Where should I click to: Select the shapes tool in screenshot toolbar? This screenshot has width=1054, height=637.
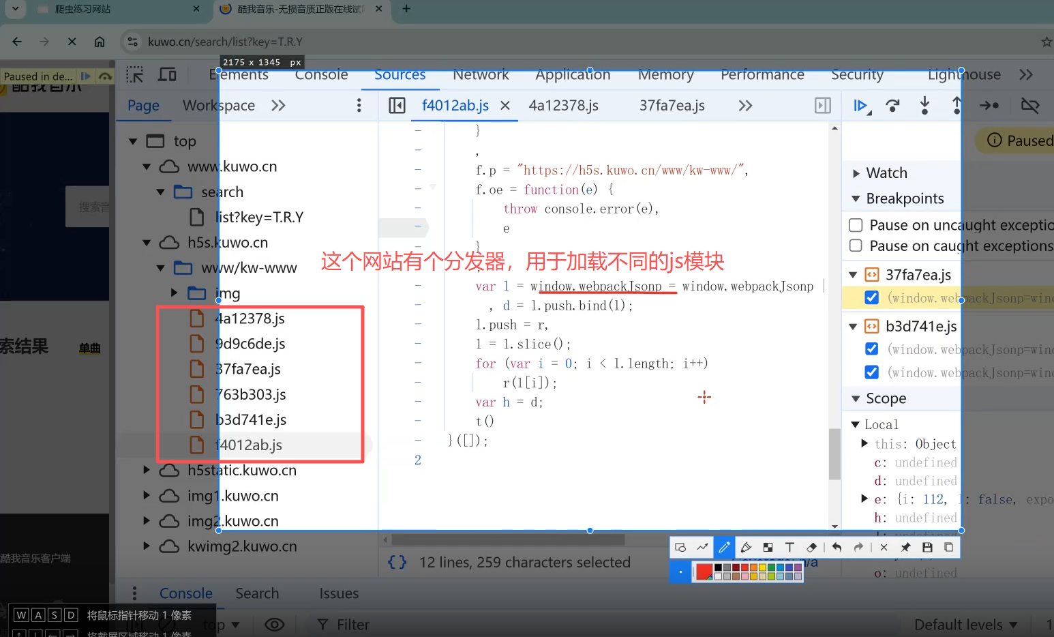pos(680,547)
